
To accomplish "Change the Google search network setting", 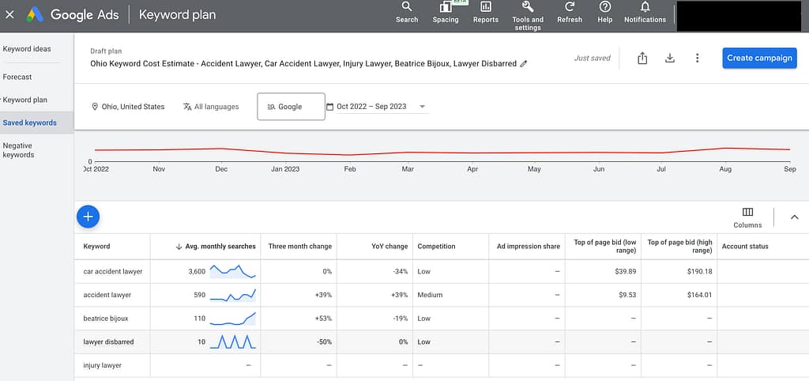I will [x=291, y=107].
